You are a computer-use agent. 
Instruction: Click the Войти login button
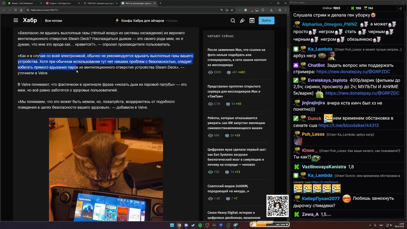[x=266, y=20]
